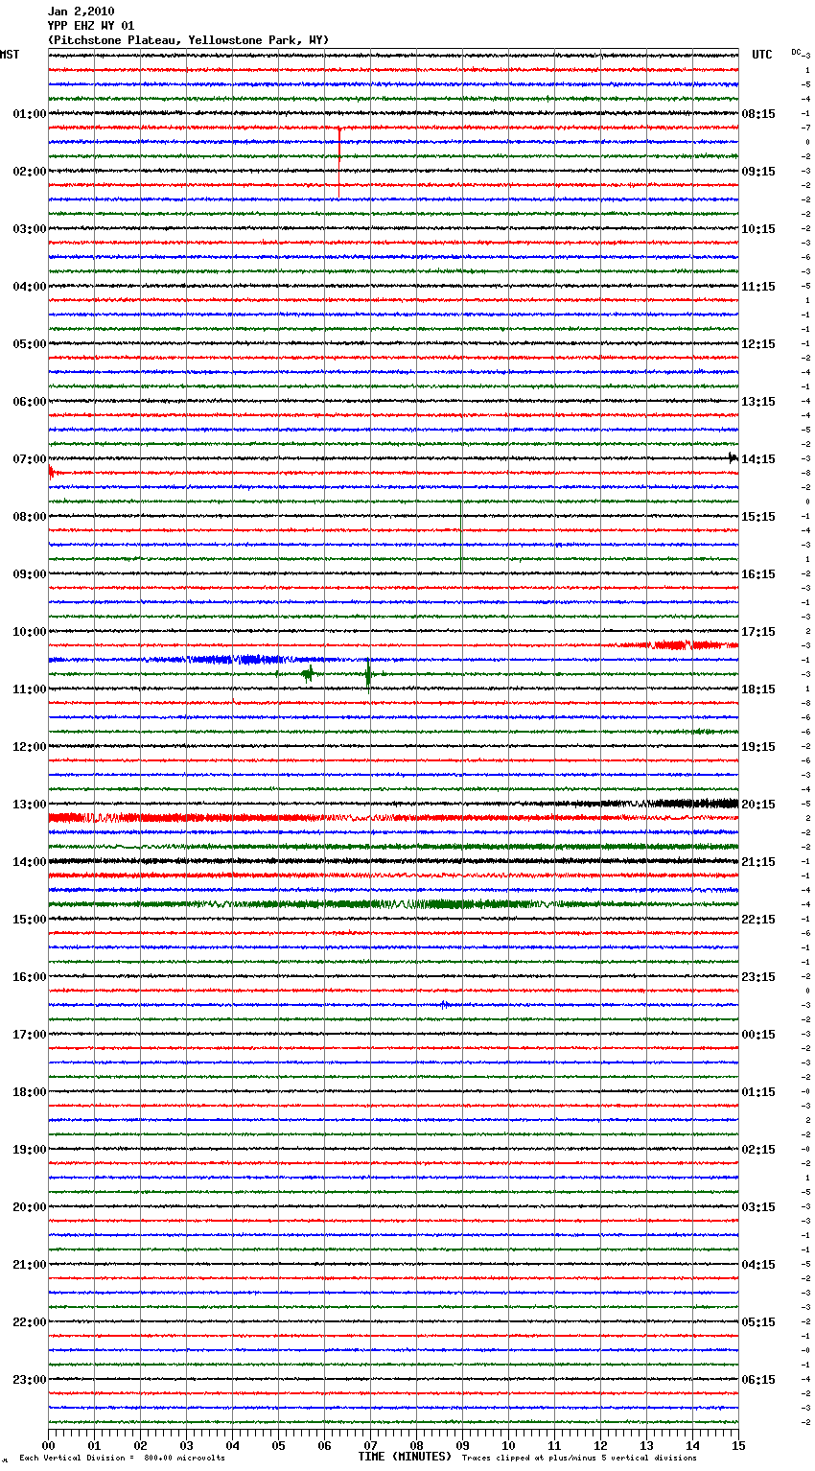
Task: Select the 08:00 MST time label
Action: pyautogui.click(x=30, y=517)
